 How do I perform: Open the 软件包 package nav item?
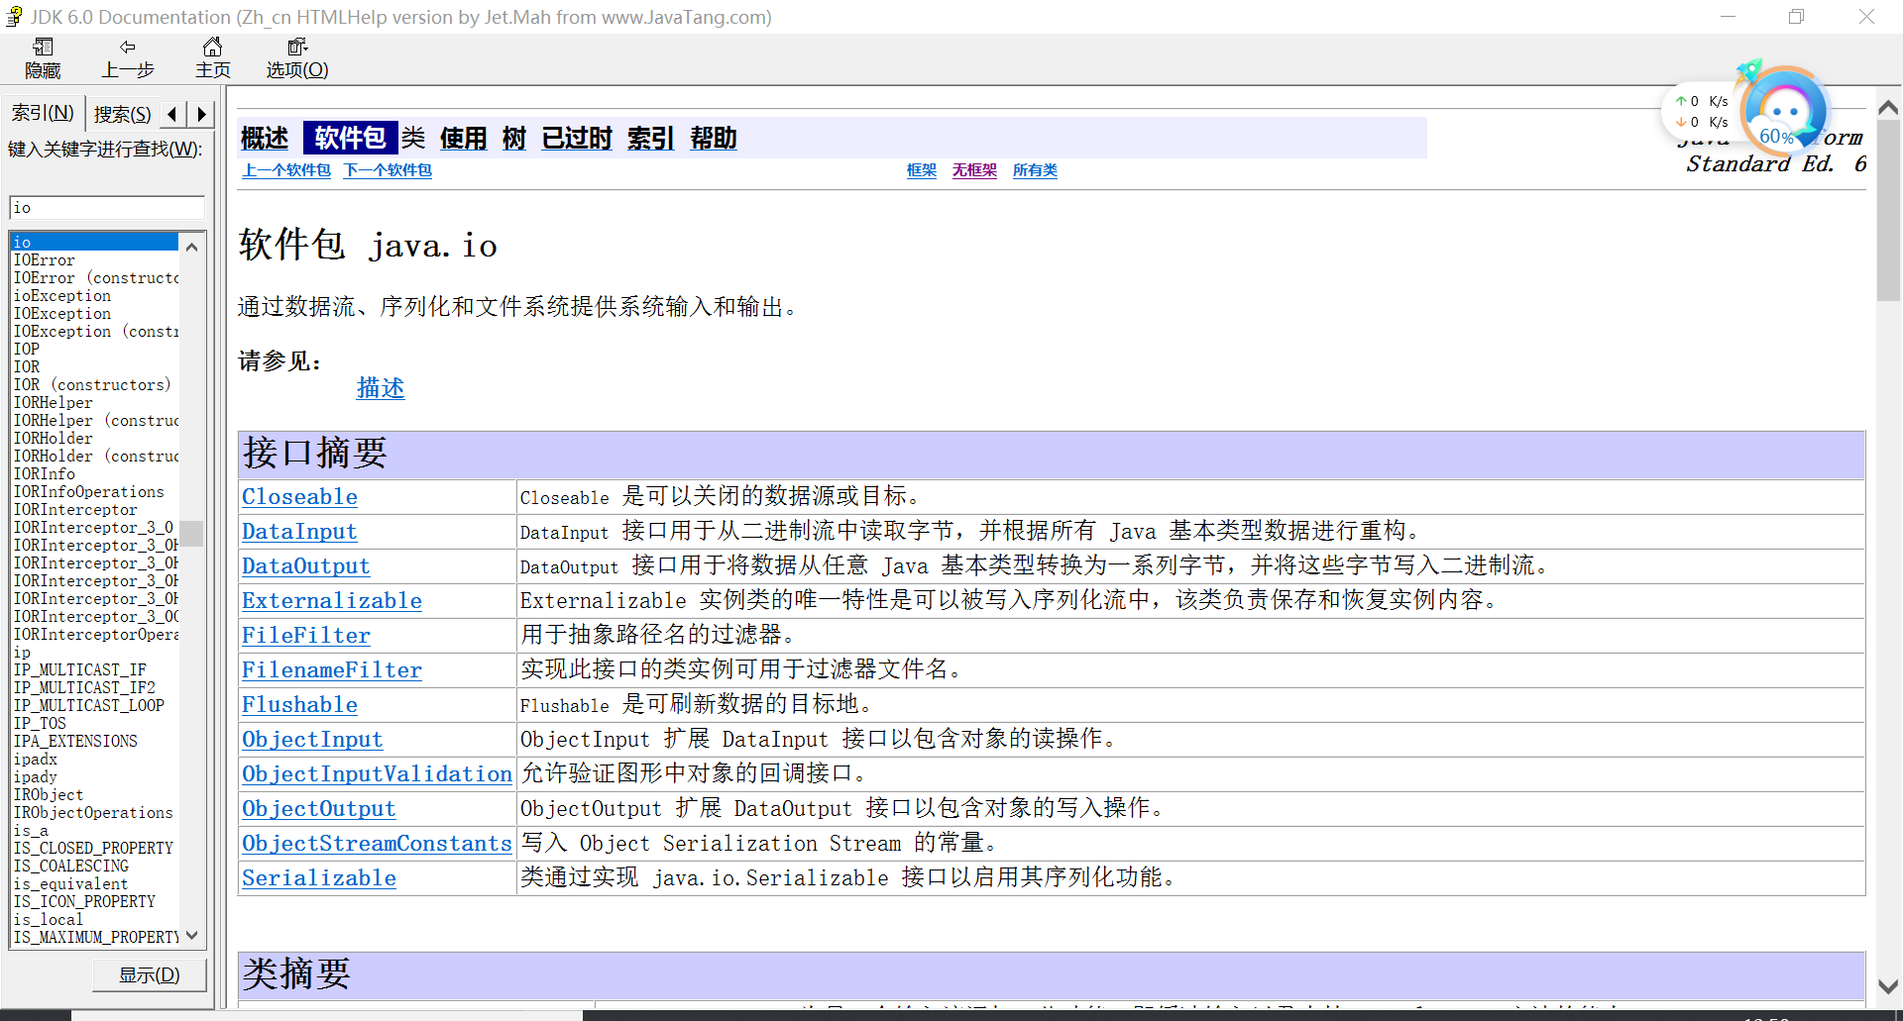pyautogui.click(x=350, y=138)
